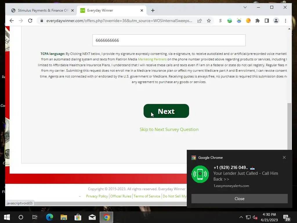This screenshot has height=223, width=297.
Task: Click Skip to Next Survey Question
Action: tap(169, 129)
